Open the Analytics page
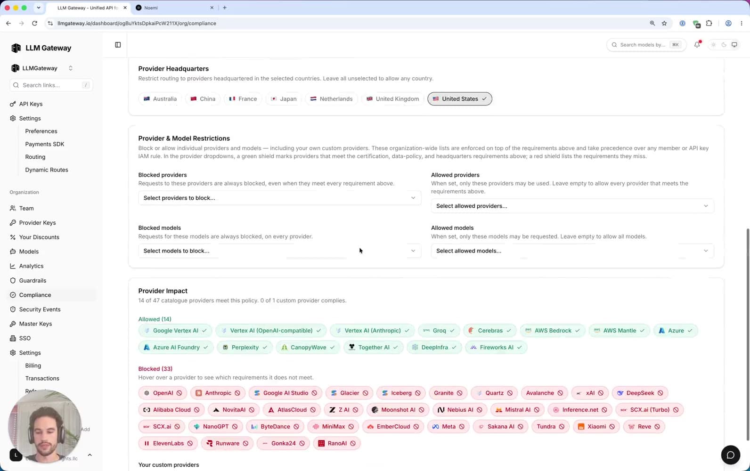Viewport: 750px width, 471px height. coord(31,266)
